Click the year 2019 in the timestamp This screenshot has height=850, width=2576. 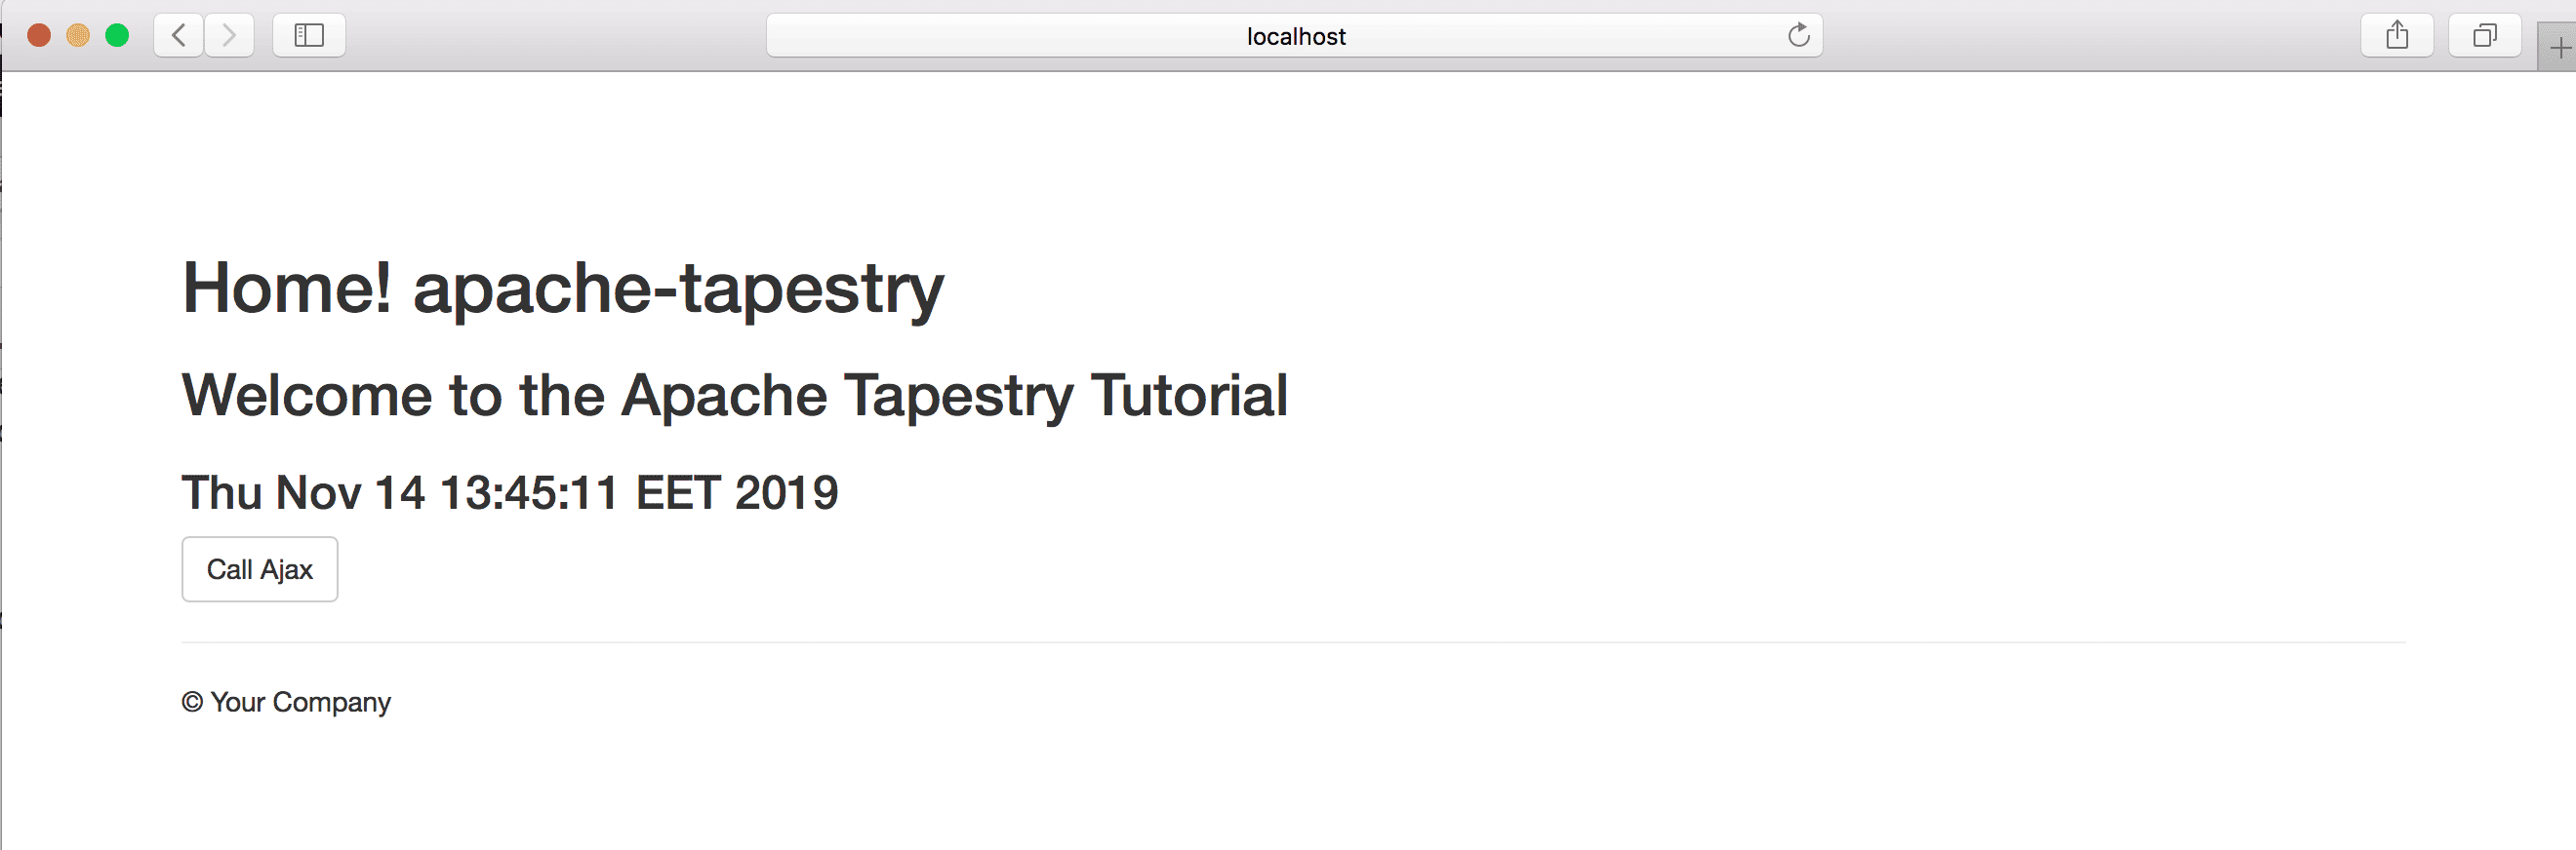click(787, 492)
